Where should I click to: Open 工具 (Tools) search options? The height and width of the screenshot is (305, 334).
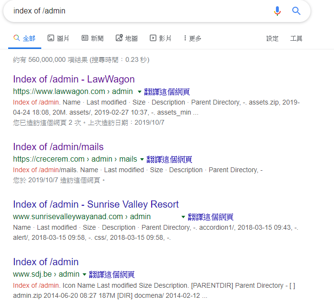coord(296,38)
